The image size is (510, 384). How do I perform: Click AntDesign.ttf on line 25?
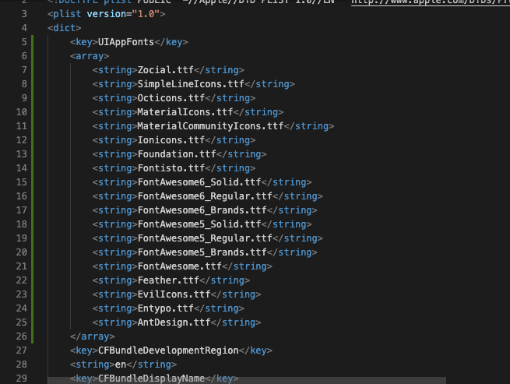pyautogui.click(x=174, y=322)
